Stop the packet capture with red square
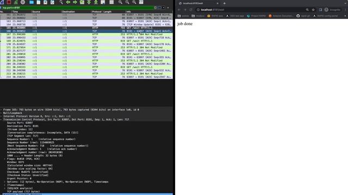This screenshot has height=195, width=348. point(9,2)
